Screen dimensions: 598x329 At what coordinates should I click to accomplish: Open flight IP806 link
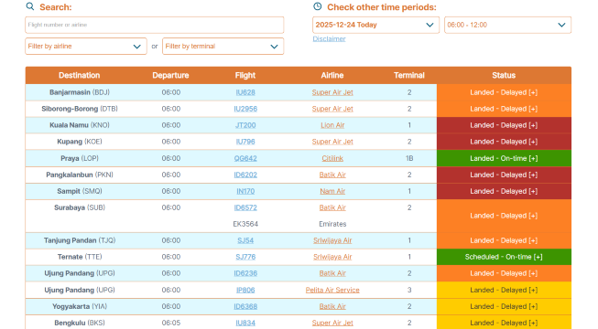click(x=245, y=291)
